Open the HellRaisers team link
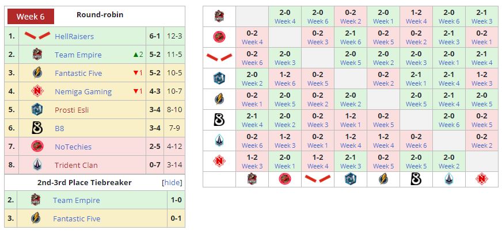This screenshot has width=502, height=234. 74,36
